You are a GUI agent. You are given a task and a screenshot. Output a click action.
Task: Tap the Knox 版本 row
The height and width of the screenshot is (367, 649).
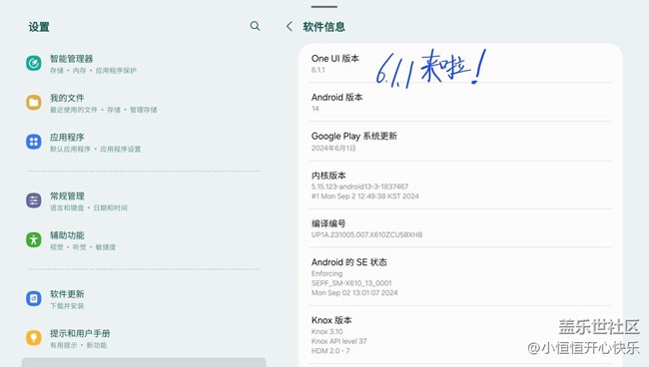[460, 335]
